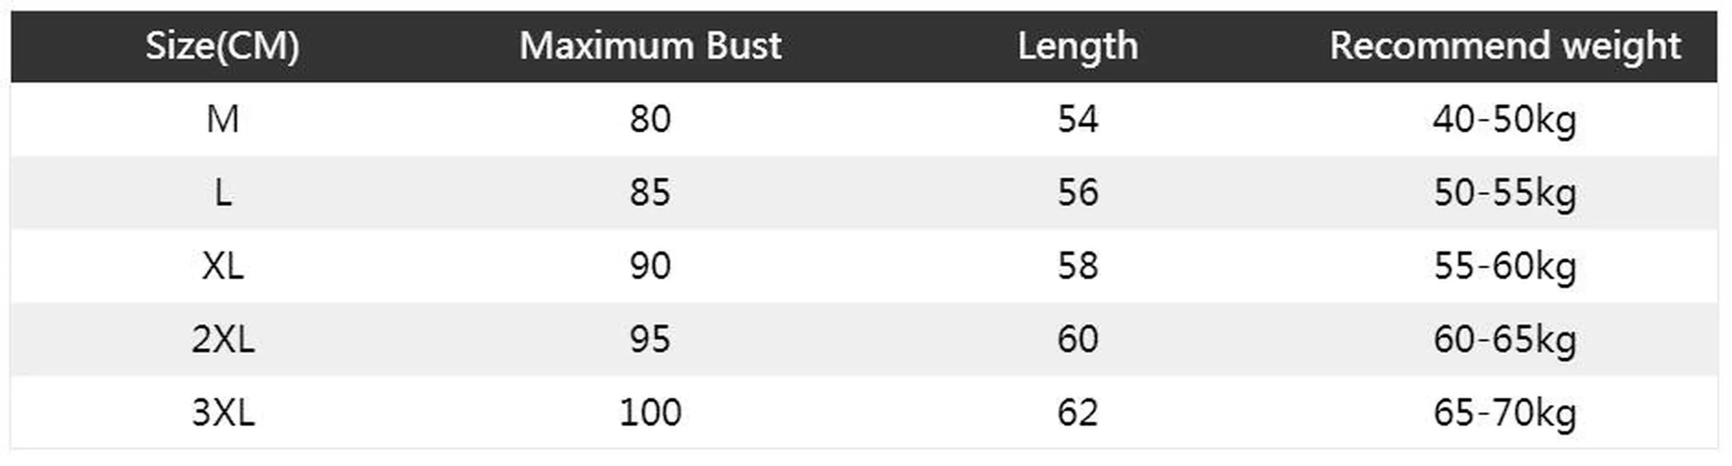The height and width of the screenshot is (466, 1732).
Task: Click the length value 58
Action: pyautogui.click(x=1078, y=266)
